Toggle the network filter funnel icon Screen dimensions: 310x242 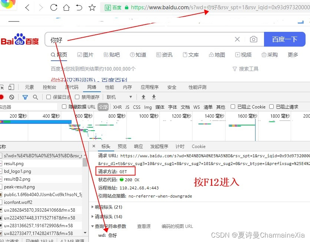pos(25,97)
